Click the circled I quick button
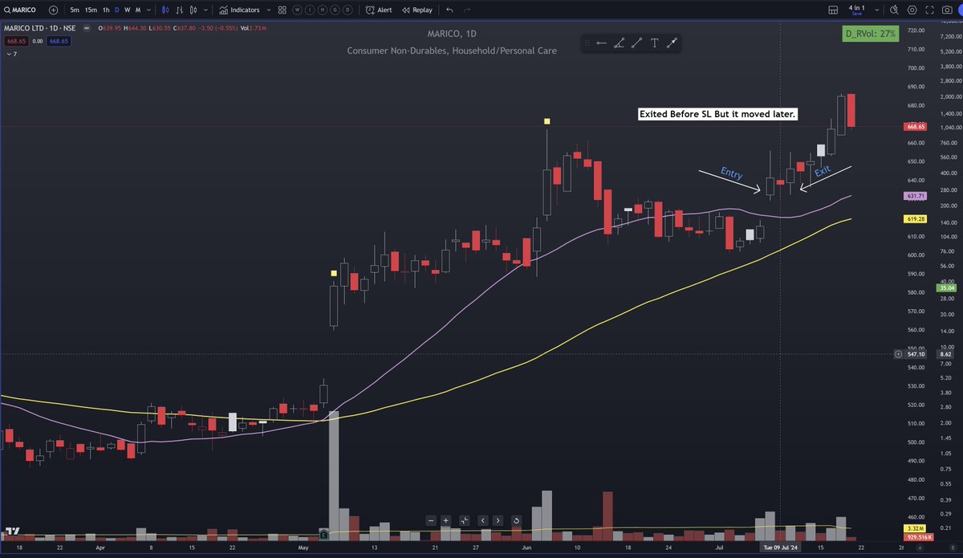 (309, 10)
